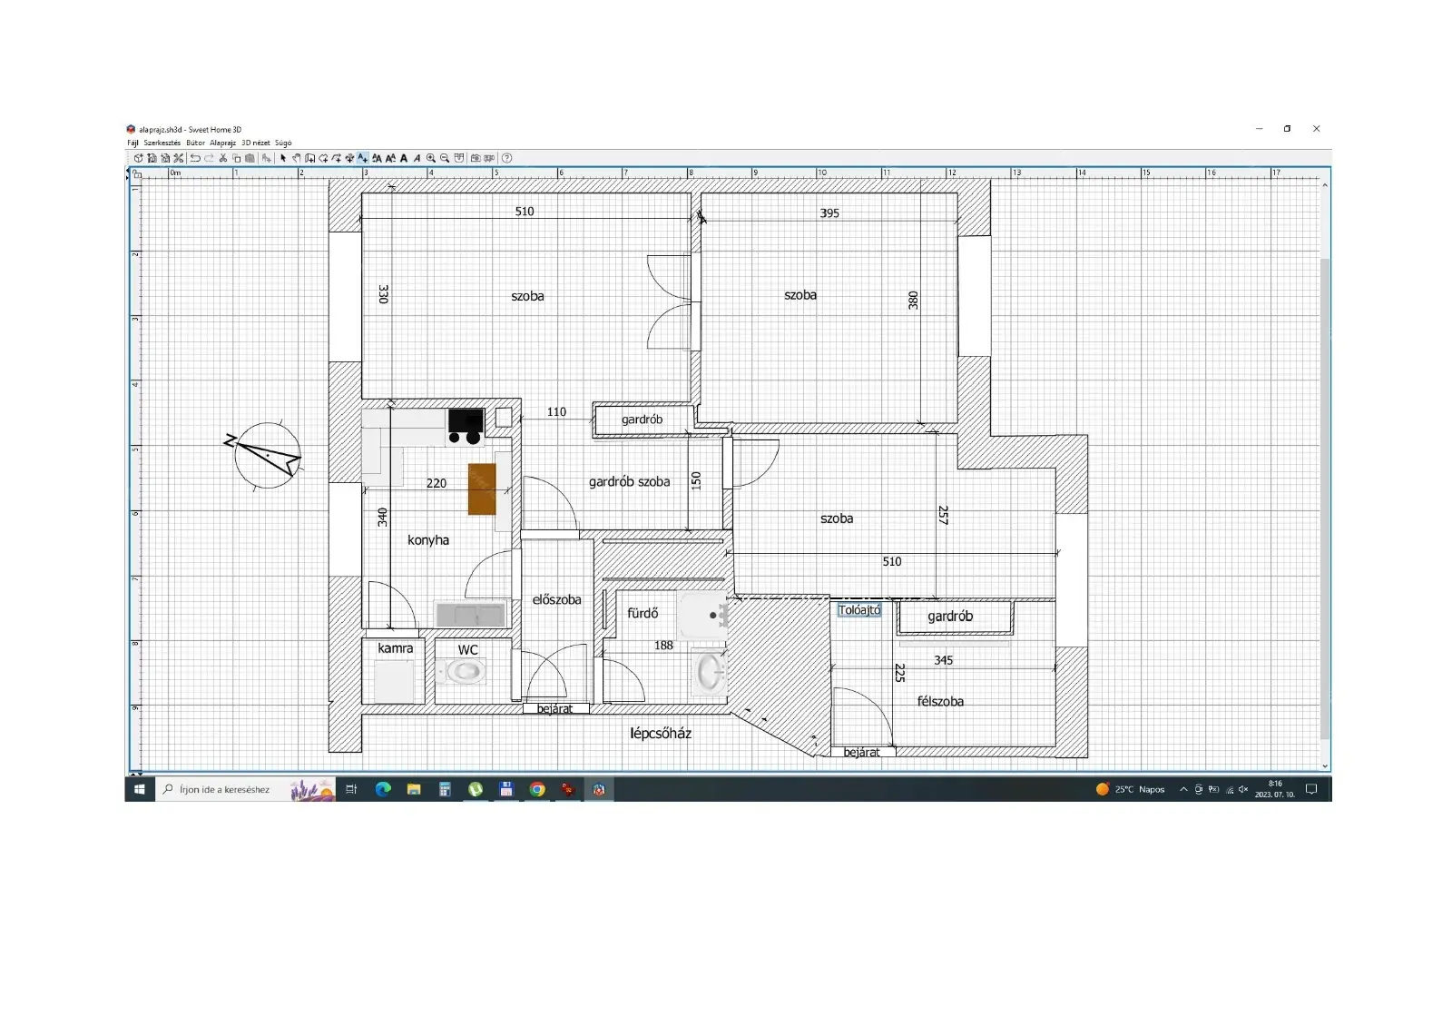
Task: Choose the create rooms tool
Action: click(324, 158)
